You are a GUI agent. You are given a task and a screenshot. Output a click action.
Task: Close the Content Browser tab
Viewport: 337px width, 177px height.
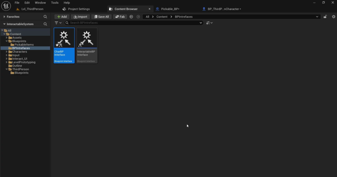[x=149, y=9]
